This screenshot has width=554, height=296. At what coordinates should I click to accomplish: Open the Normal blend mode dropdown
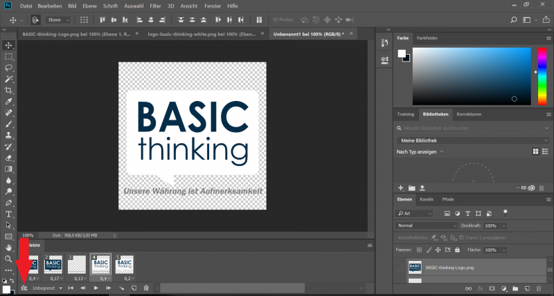(427, 225)
